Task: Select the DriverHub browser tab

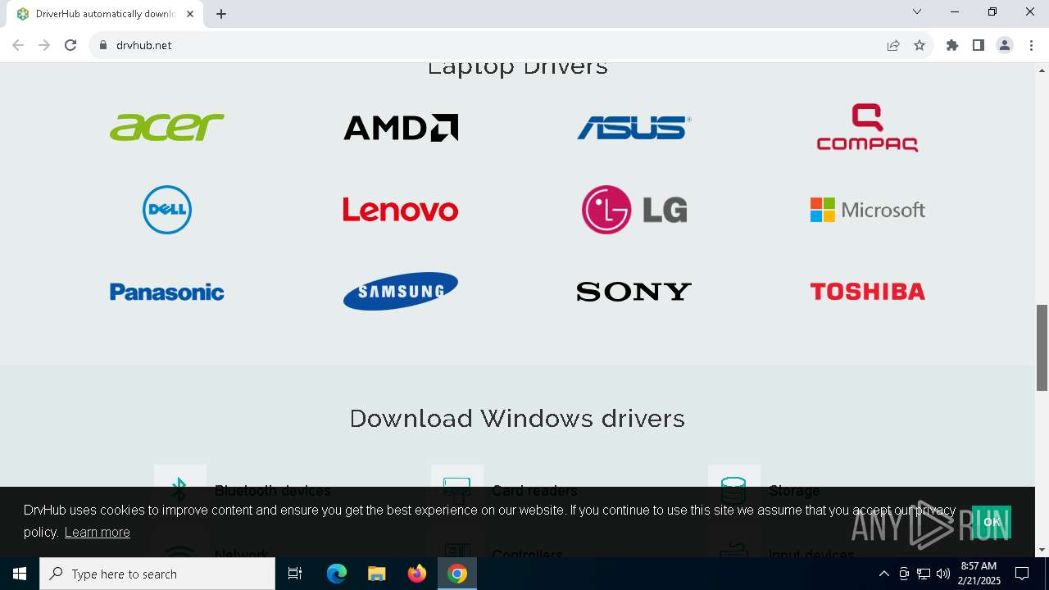Action: point(105,14)
